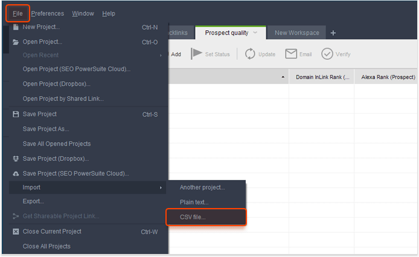The image size is (419, 257).
Task: Click the Save Project floppy disk icon
Action: [16, 114]
